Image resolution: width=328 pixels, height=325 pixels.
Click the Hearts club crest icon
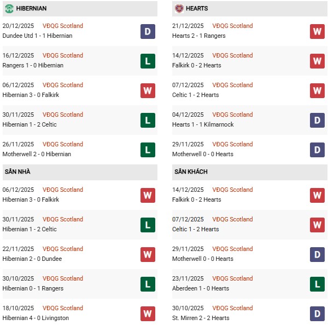tap(179, 9)
